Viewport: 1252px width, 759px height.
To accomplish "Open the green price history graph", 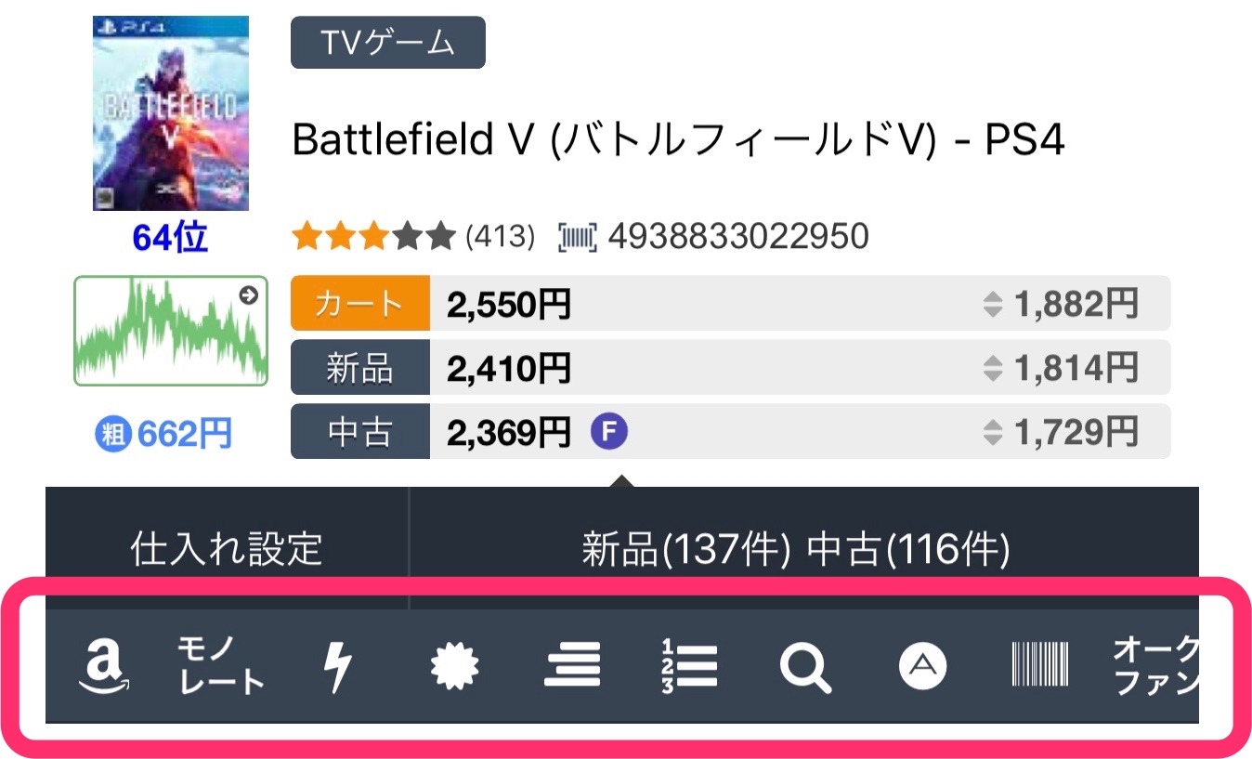I will click(x=171, y=331).
